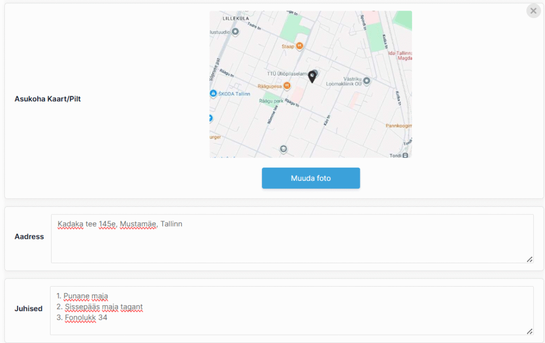The width and height of the screenshot is (545, 343).
Task: Click the Räägupesa restaurant marker
Action: coord(287,85)
